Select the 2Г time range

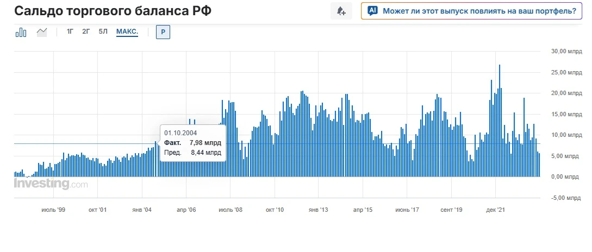tap(86, 31)
